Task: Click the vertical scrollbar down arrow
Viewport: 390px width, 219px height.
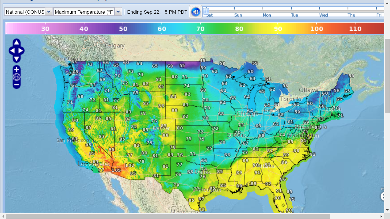Action: click(387, 210)
